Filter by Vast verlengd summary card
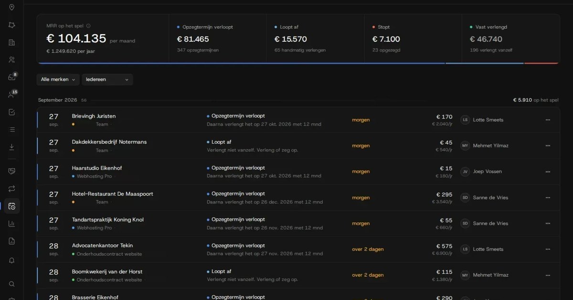The height and width of the screenshot is (300, 573). pyautogui.click(x=510, y=39)
